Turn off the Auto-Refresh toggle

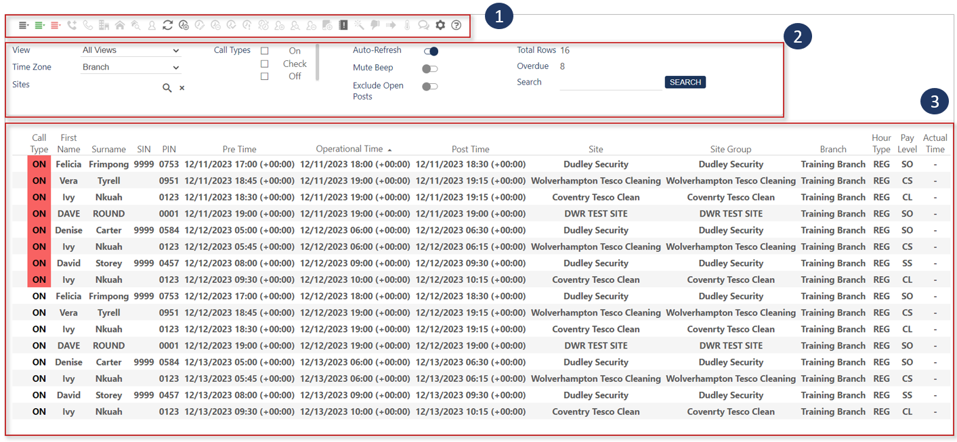pos(431,51)
